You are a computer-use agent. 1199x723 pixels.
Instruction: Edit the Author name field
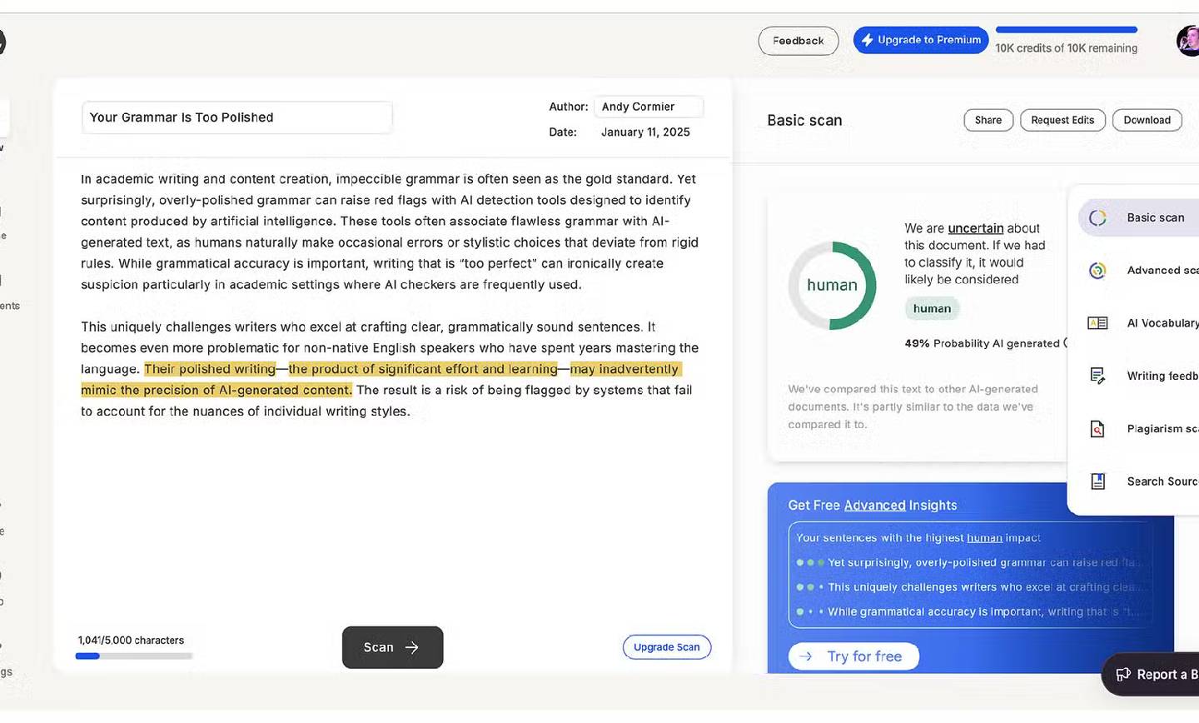(649, 107)
